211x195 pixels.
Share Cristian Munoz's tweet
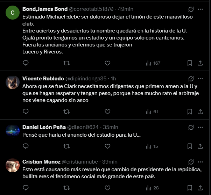coord(201,188)
